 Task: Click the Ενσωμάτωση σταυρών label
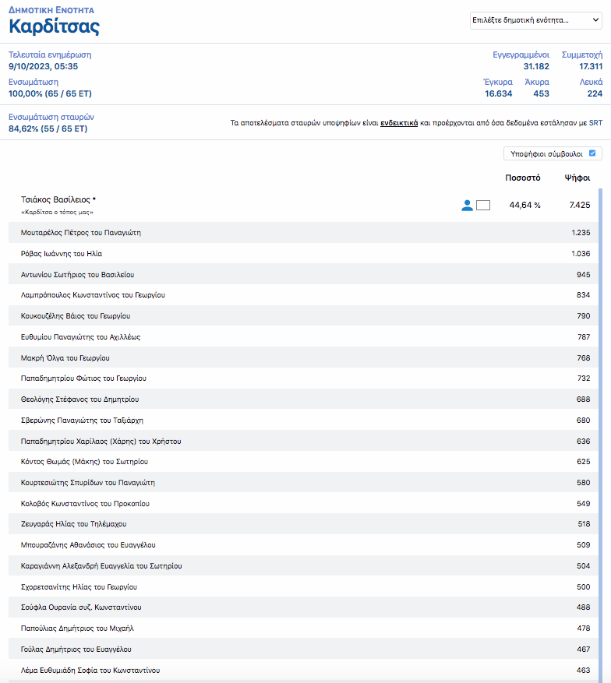[x=51, y=117]
